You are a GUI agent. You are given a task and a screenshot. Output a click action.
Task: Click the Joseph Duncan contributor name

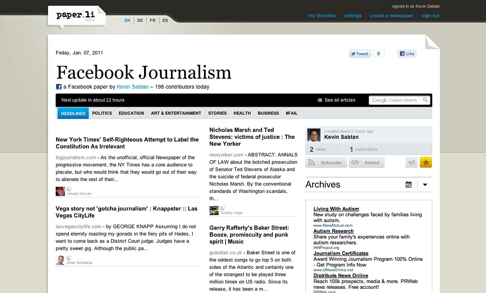click(79, 194)
